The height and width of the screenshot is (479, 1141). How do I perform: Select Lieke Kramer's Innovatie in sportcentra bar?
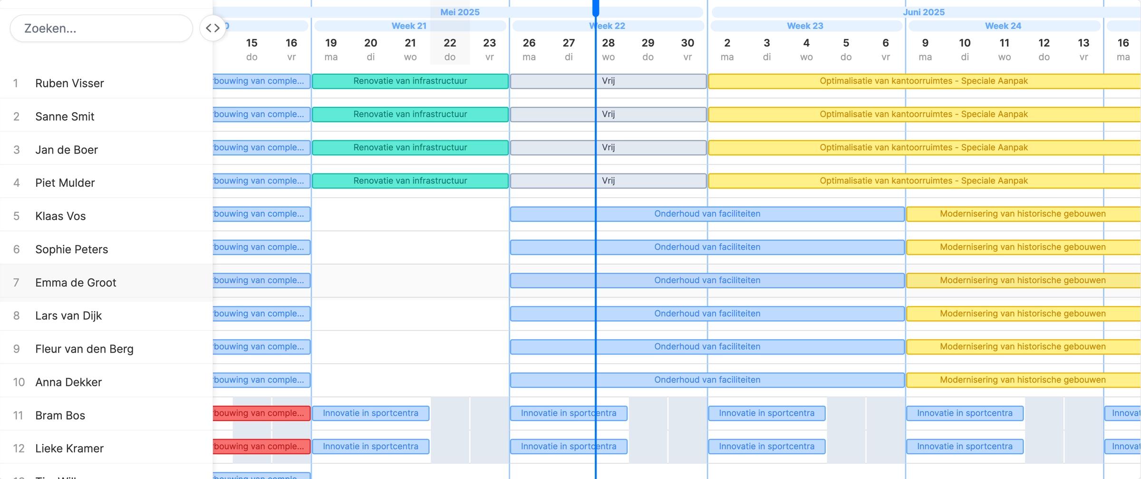pyautogui.click(x=370, y=446)
